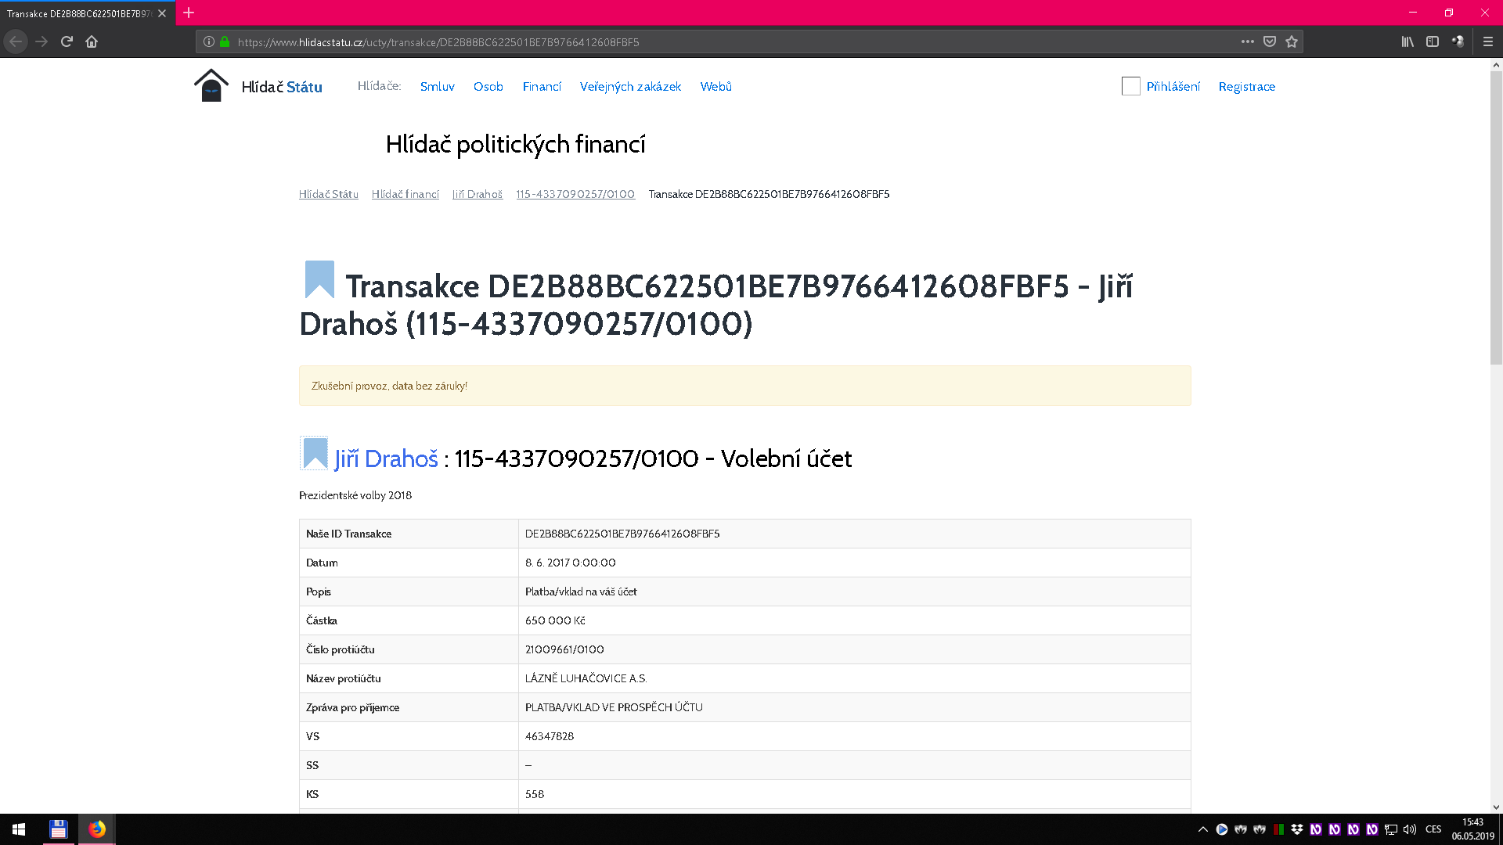Open the Webů section in the navigation

(715, 86)
